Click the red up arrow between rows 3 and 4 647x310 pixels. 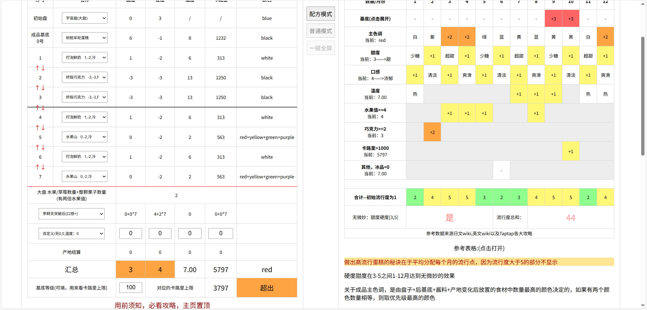37,108
